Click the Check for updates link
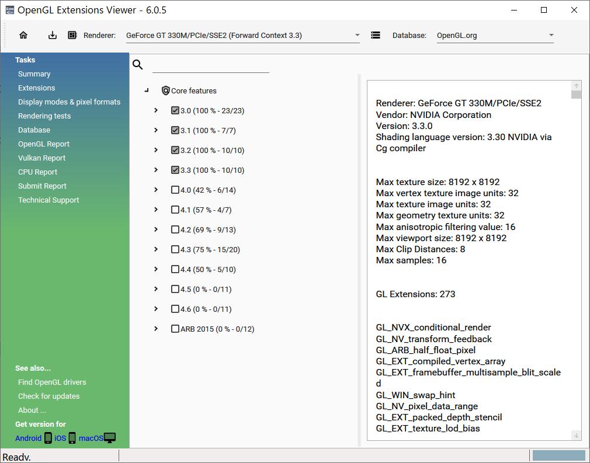The width and height of the screenshot is (590, 463). [49, 396]
